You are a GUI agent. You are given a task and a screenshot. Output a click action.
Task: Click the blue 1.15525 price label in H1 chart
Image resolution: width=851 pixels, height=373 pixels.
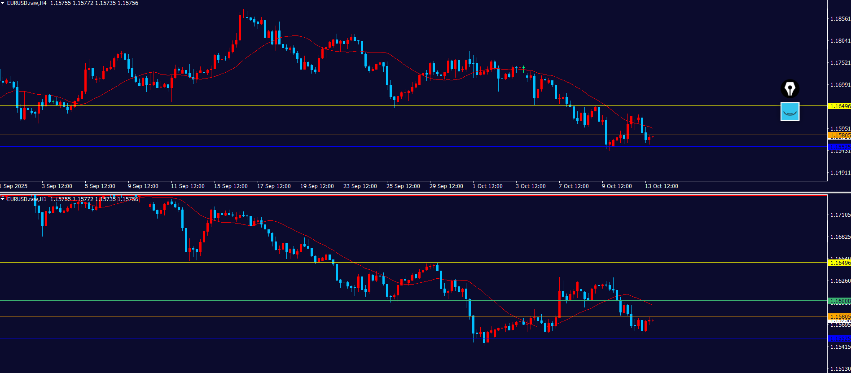pos(839,338)
